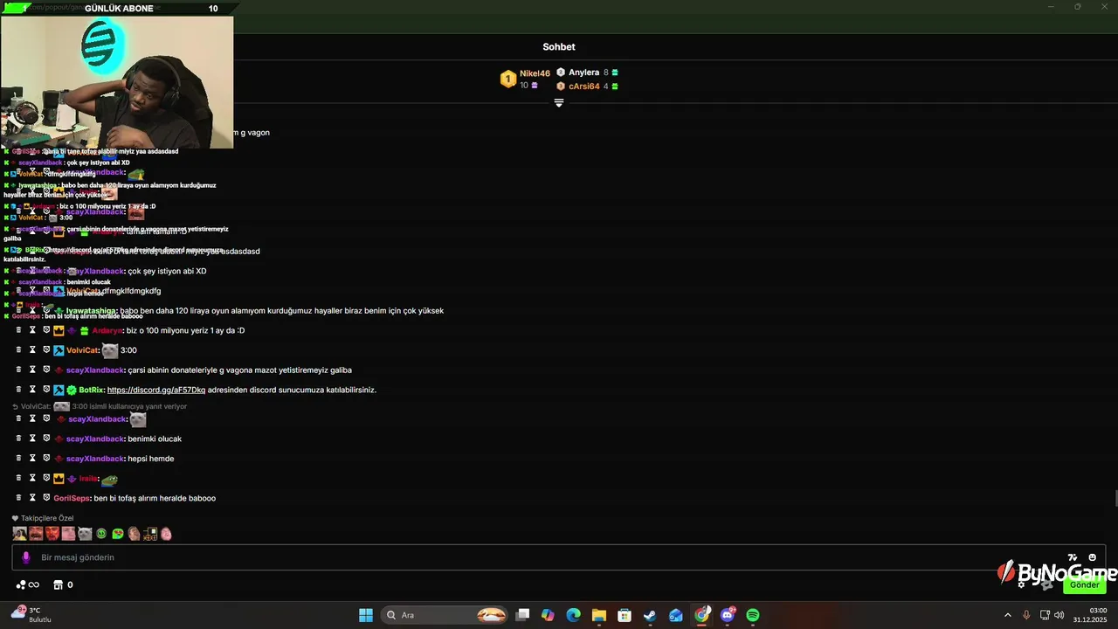Timeout scayXlandback on 'benimki olucak' row
Viewport: 1118px width, 629px height.
coord(32,439)
